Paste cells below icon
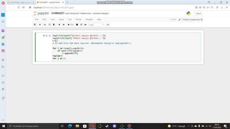The width and height of the screenshot is (230, 129). coord(54,25)
